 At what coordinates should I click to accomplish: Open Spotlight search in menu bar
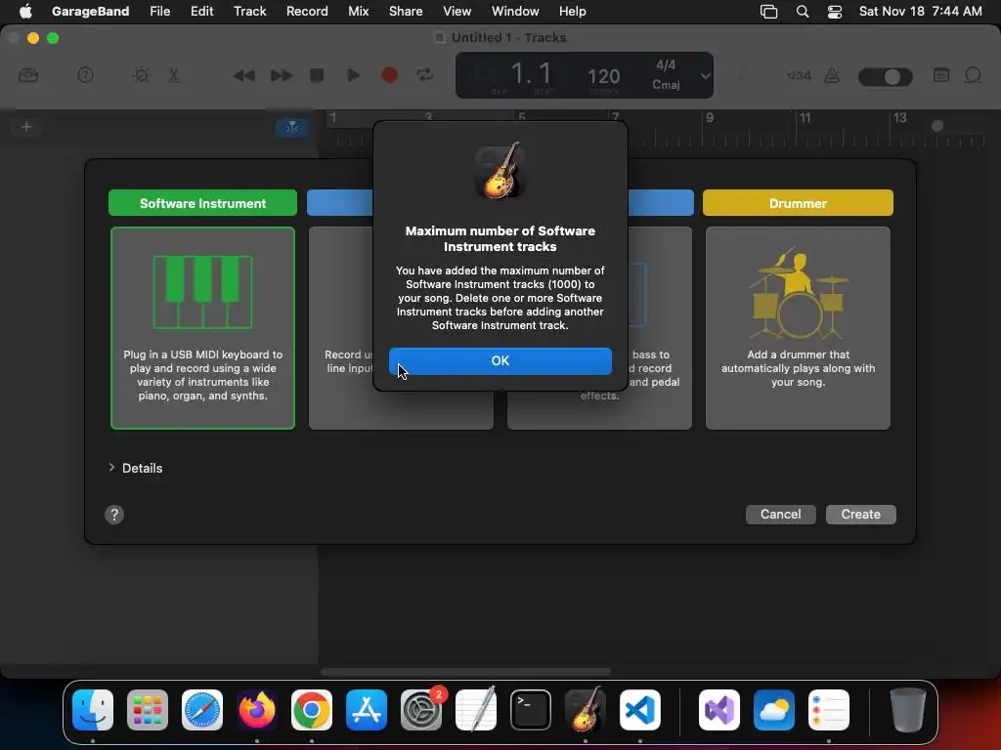pos(803,12)
